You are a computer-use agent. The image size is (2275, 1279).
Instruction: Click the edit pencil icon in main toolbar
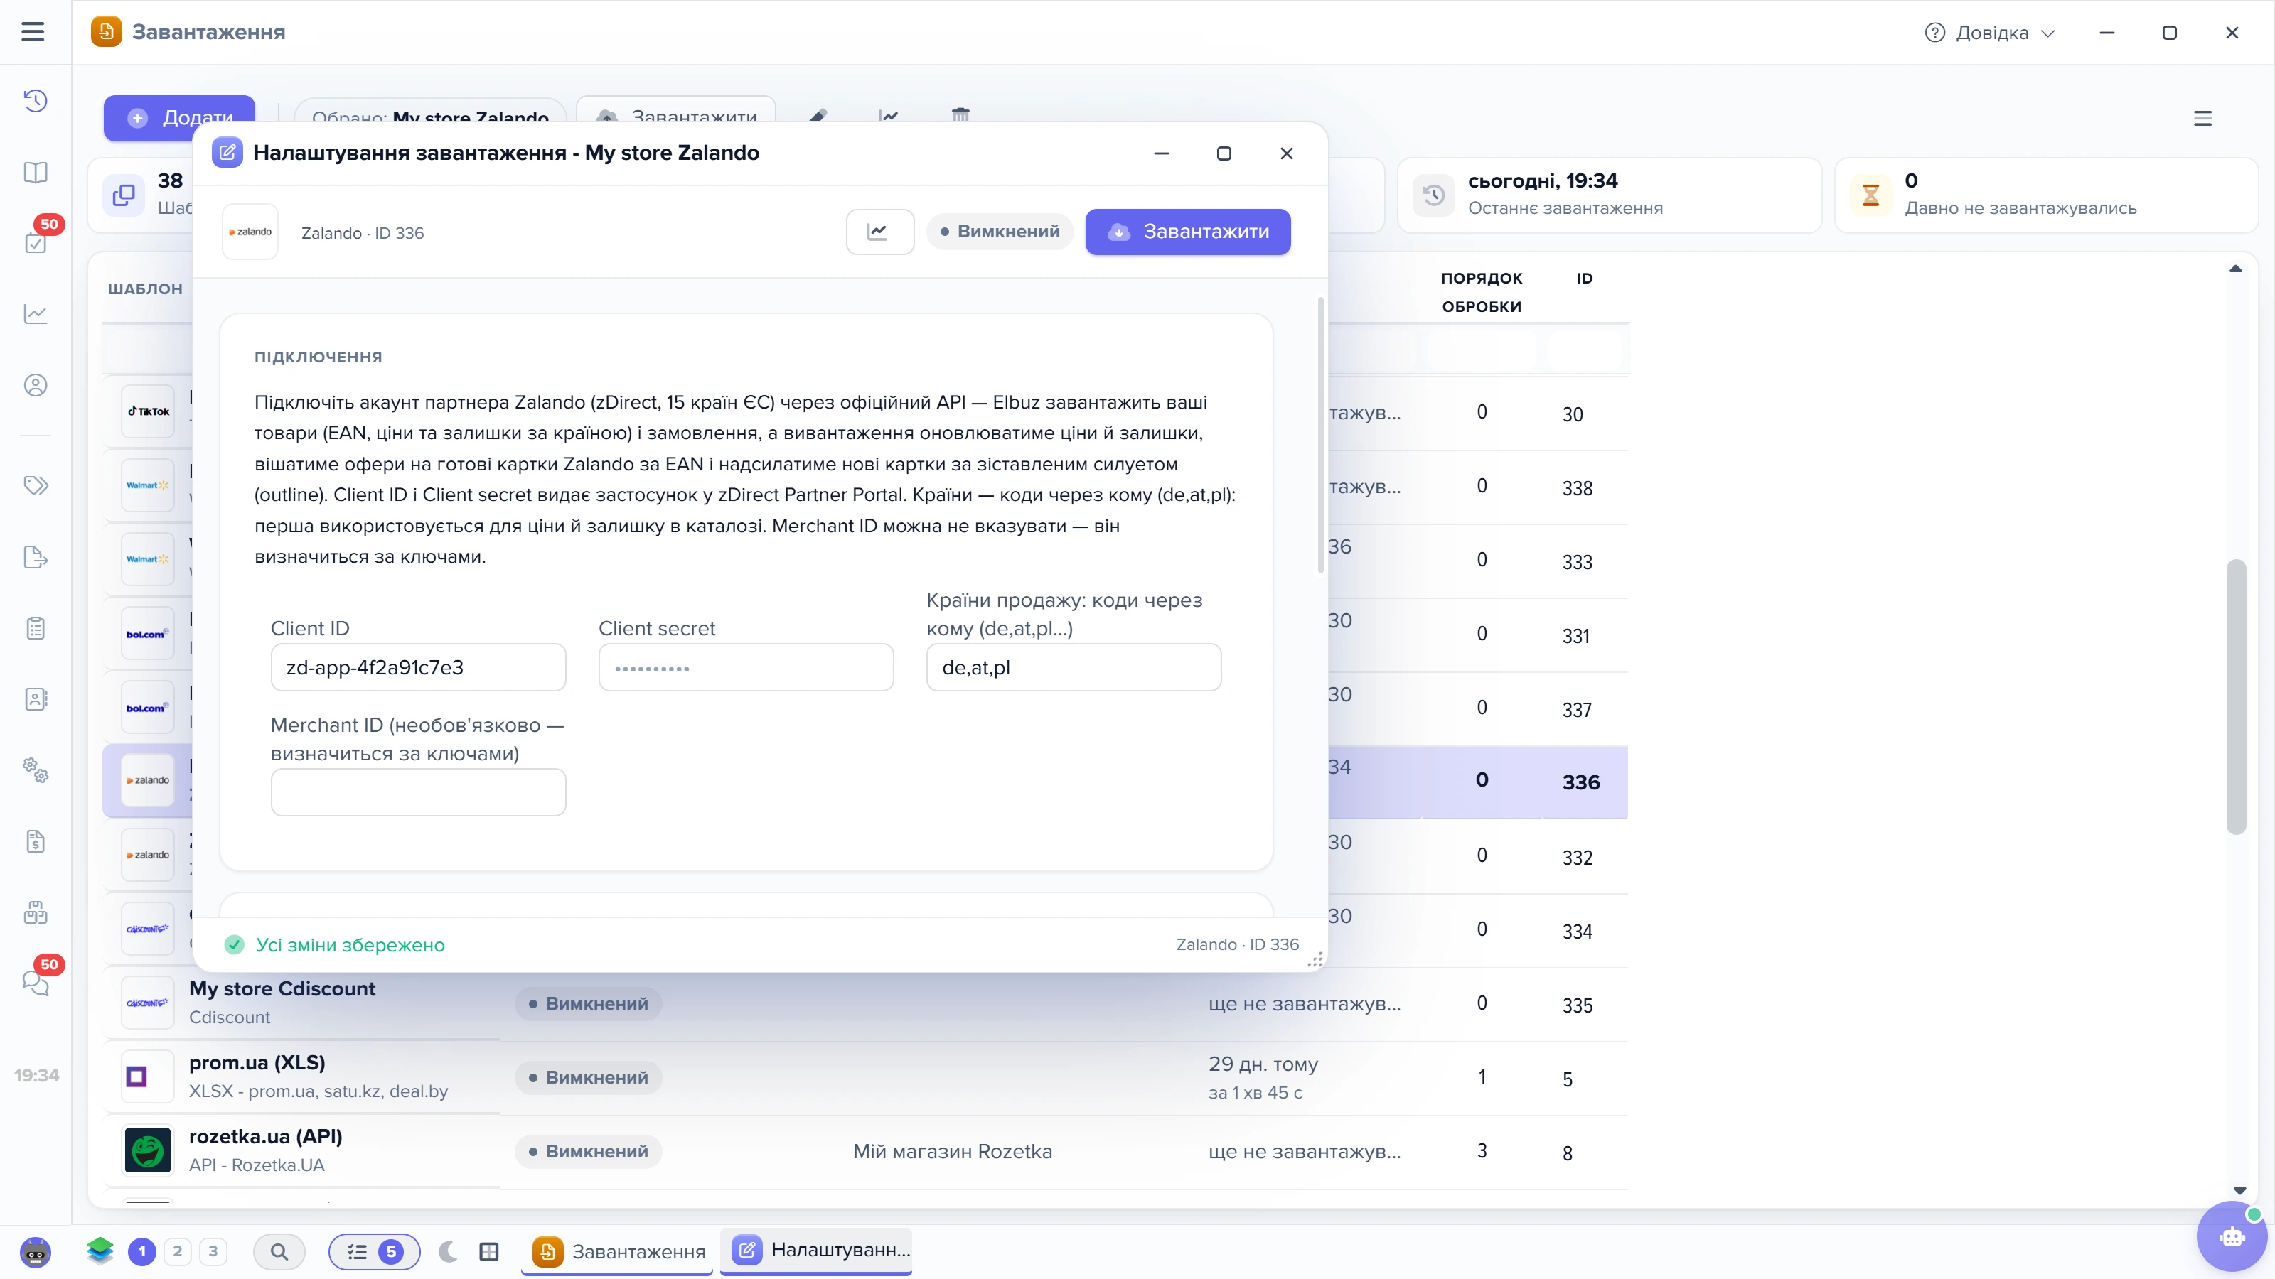819,117
